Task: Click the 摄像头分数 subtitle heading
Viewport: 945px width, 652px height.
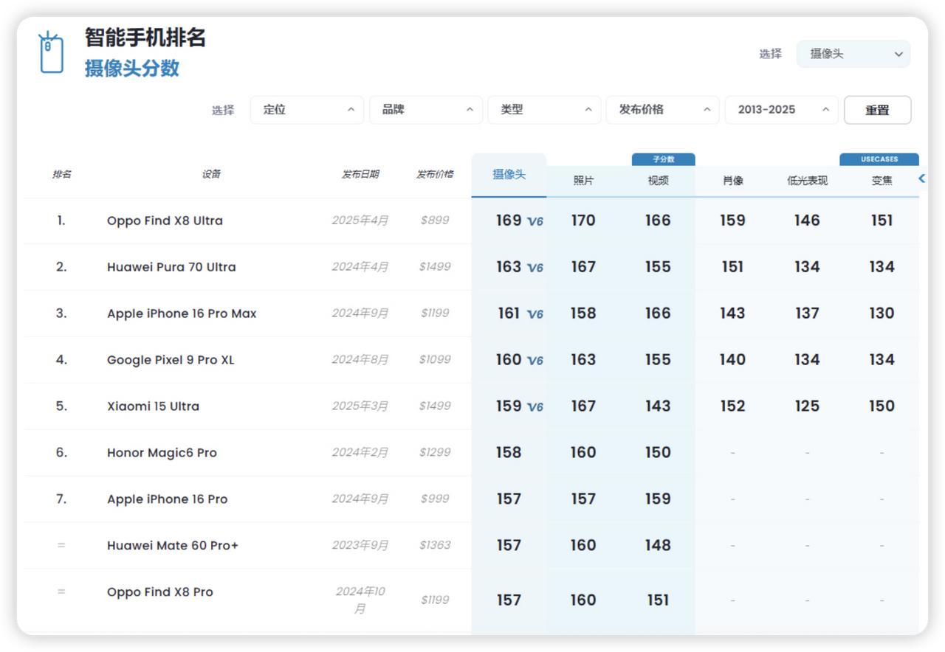Action: (x=132, y=69)
